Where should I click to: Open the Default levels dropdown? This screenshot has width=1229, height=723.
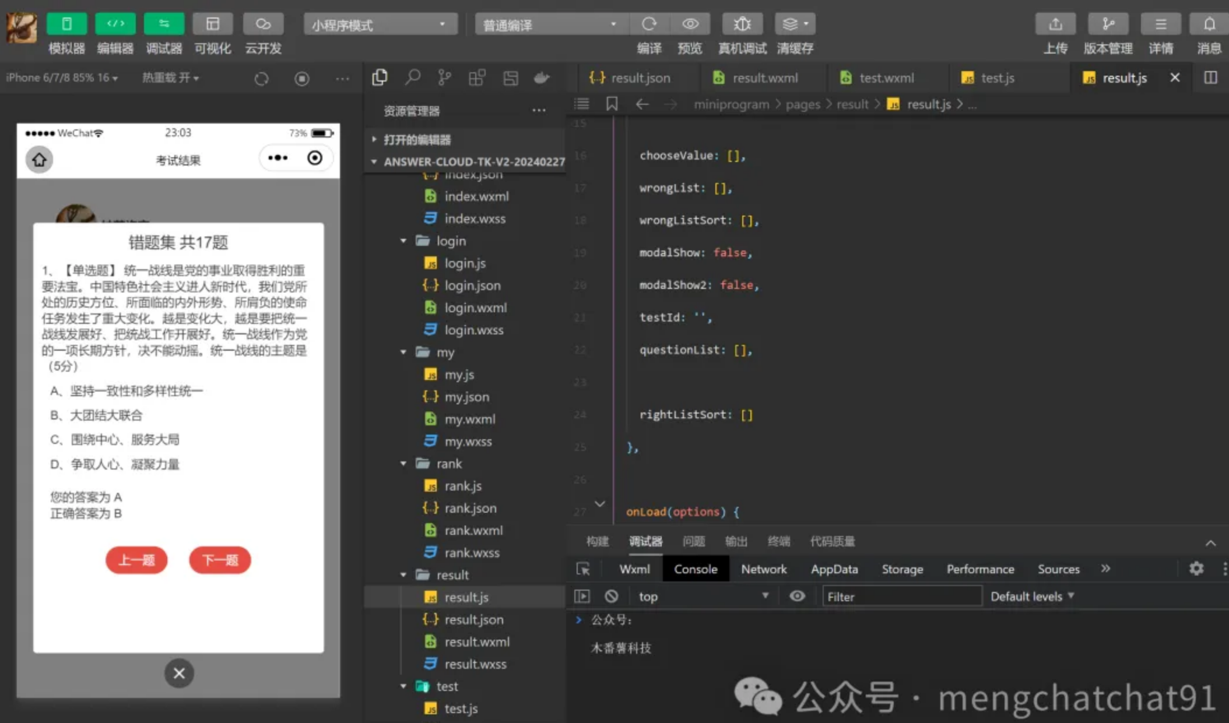tap(1032, 596)
